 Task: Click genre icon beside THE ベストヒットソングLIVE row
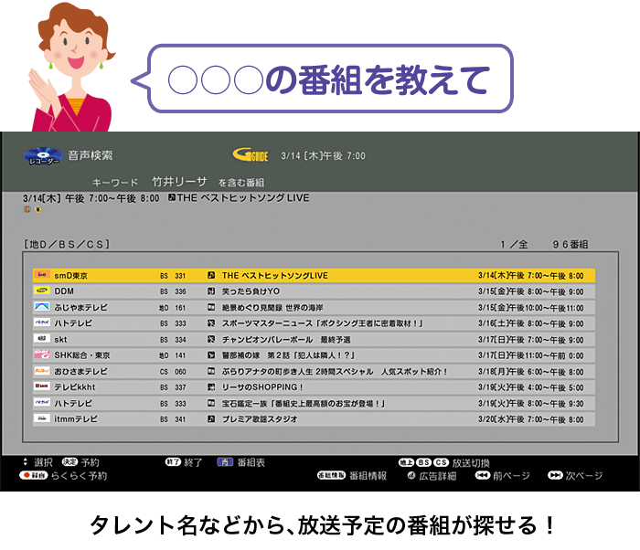pyautogui.click(x=211, y=275)
